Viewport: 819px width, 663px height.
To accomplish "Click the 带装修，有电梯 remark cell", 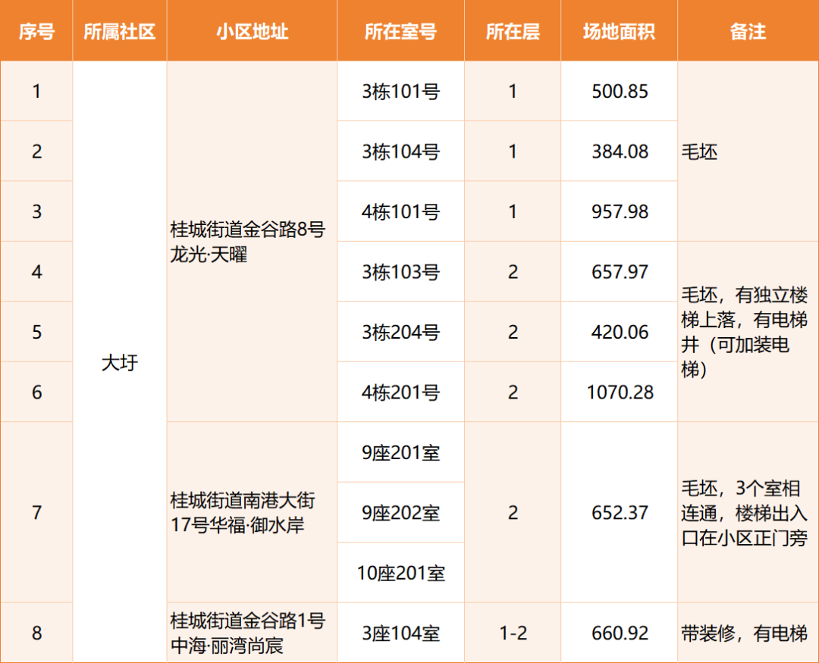I will (x=748, y=633).
